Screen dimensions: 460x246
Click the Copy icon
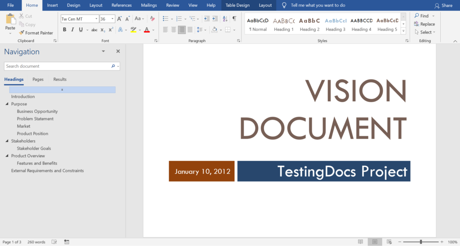pos(22,24)
